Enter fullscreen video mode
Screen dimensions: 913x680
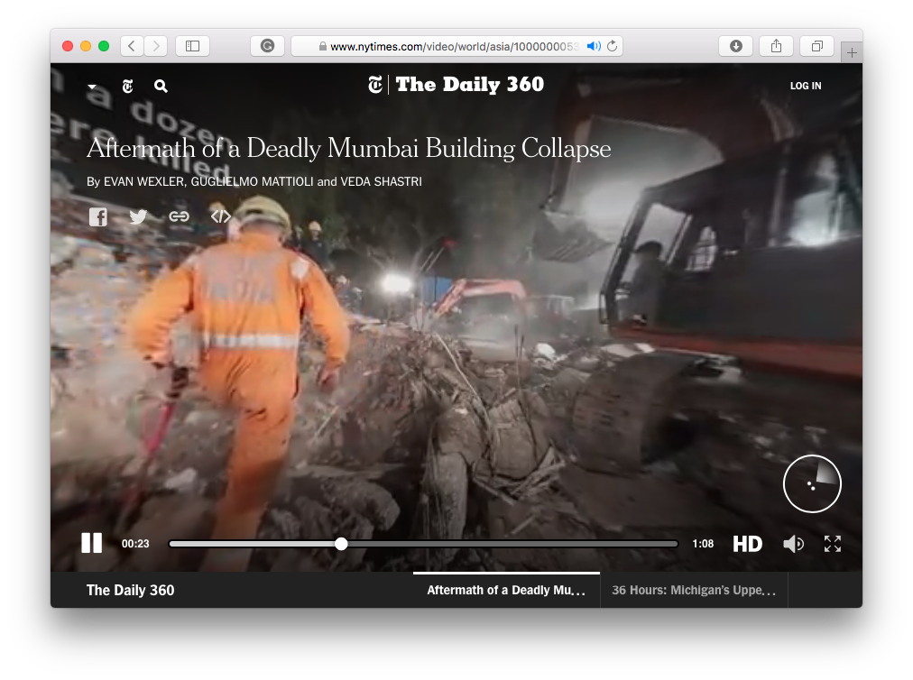[833, 544]
